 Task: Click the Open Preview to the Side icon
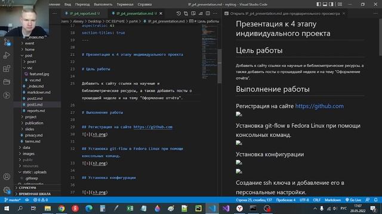point(193,14)
